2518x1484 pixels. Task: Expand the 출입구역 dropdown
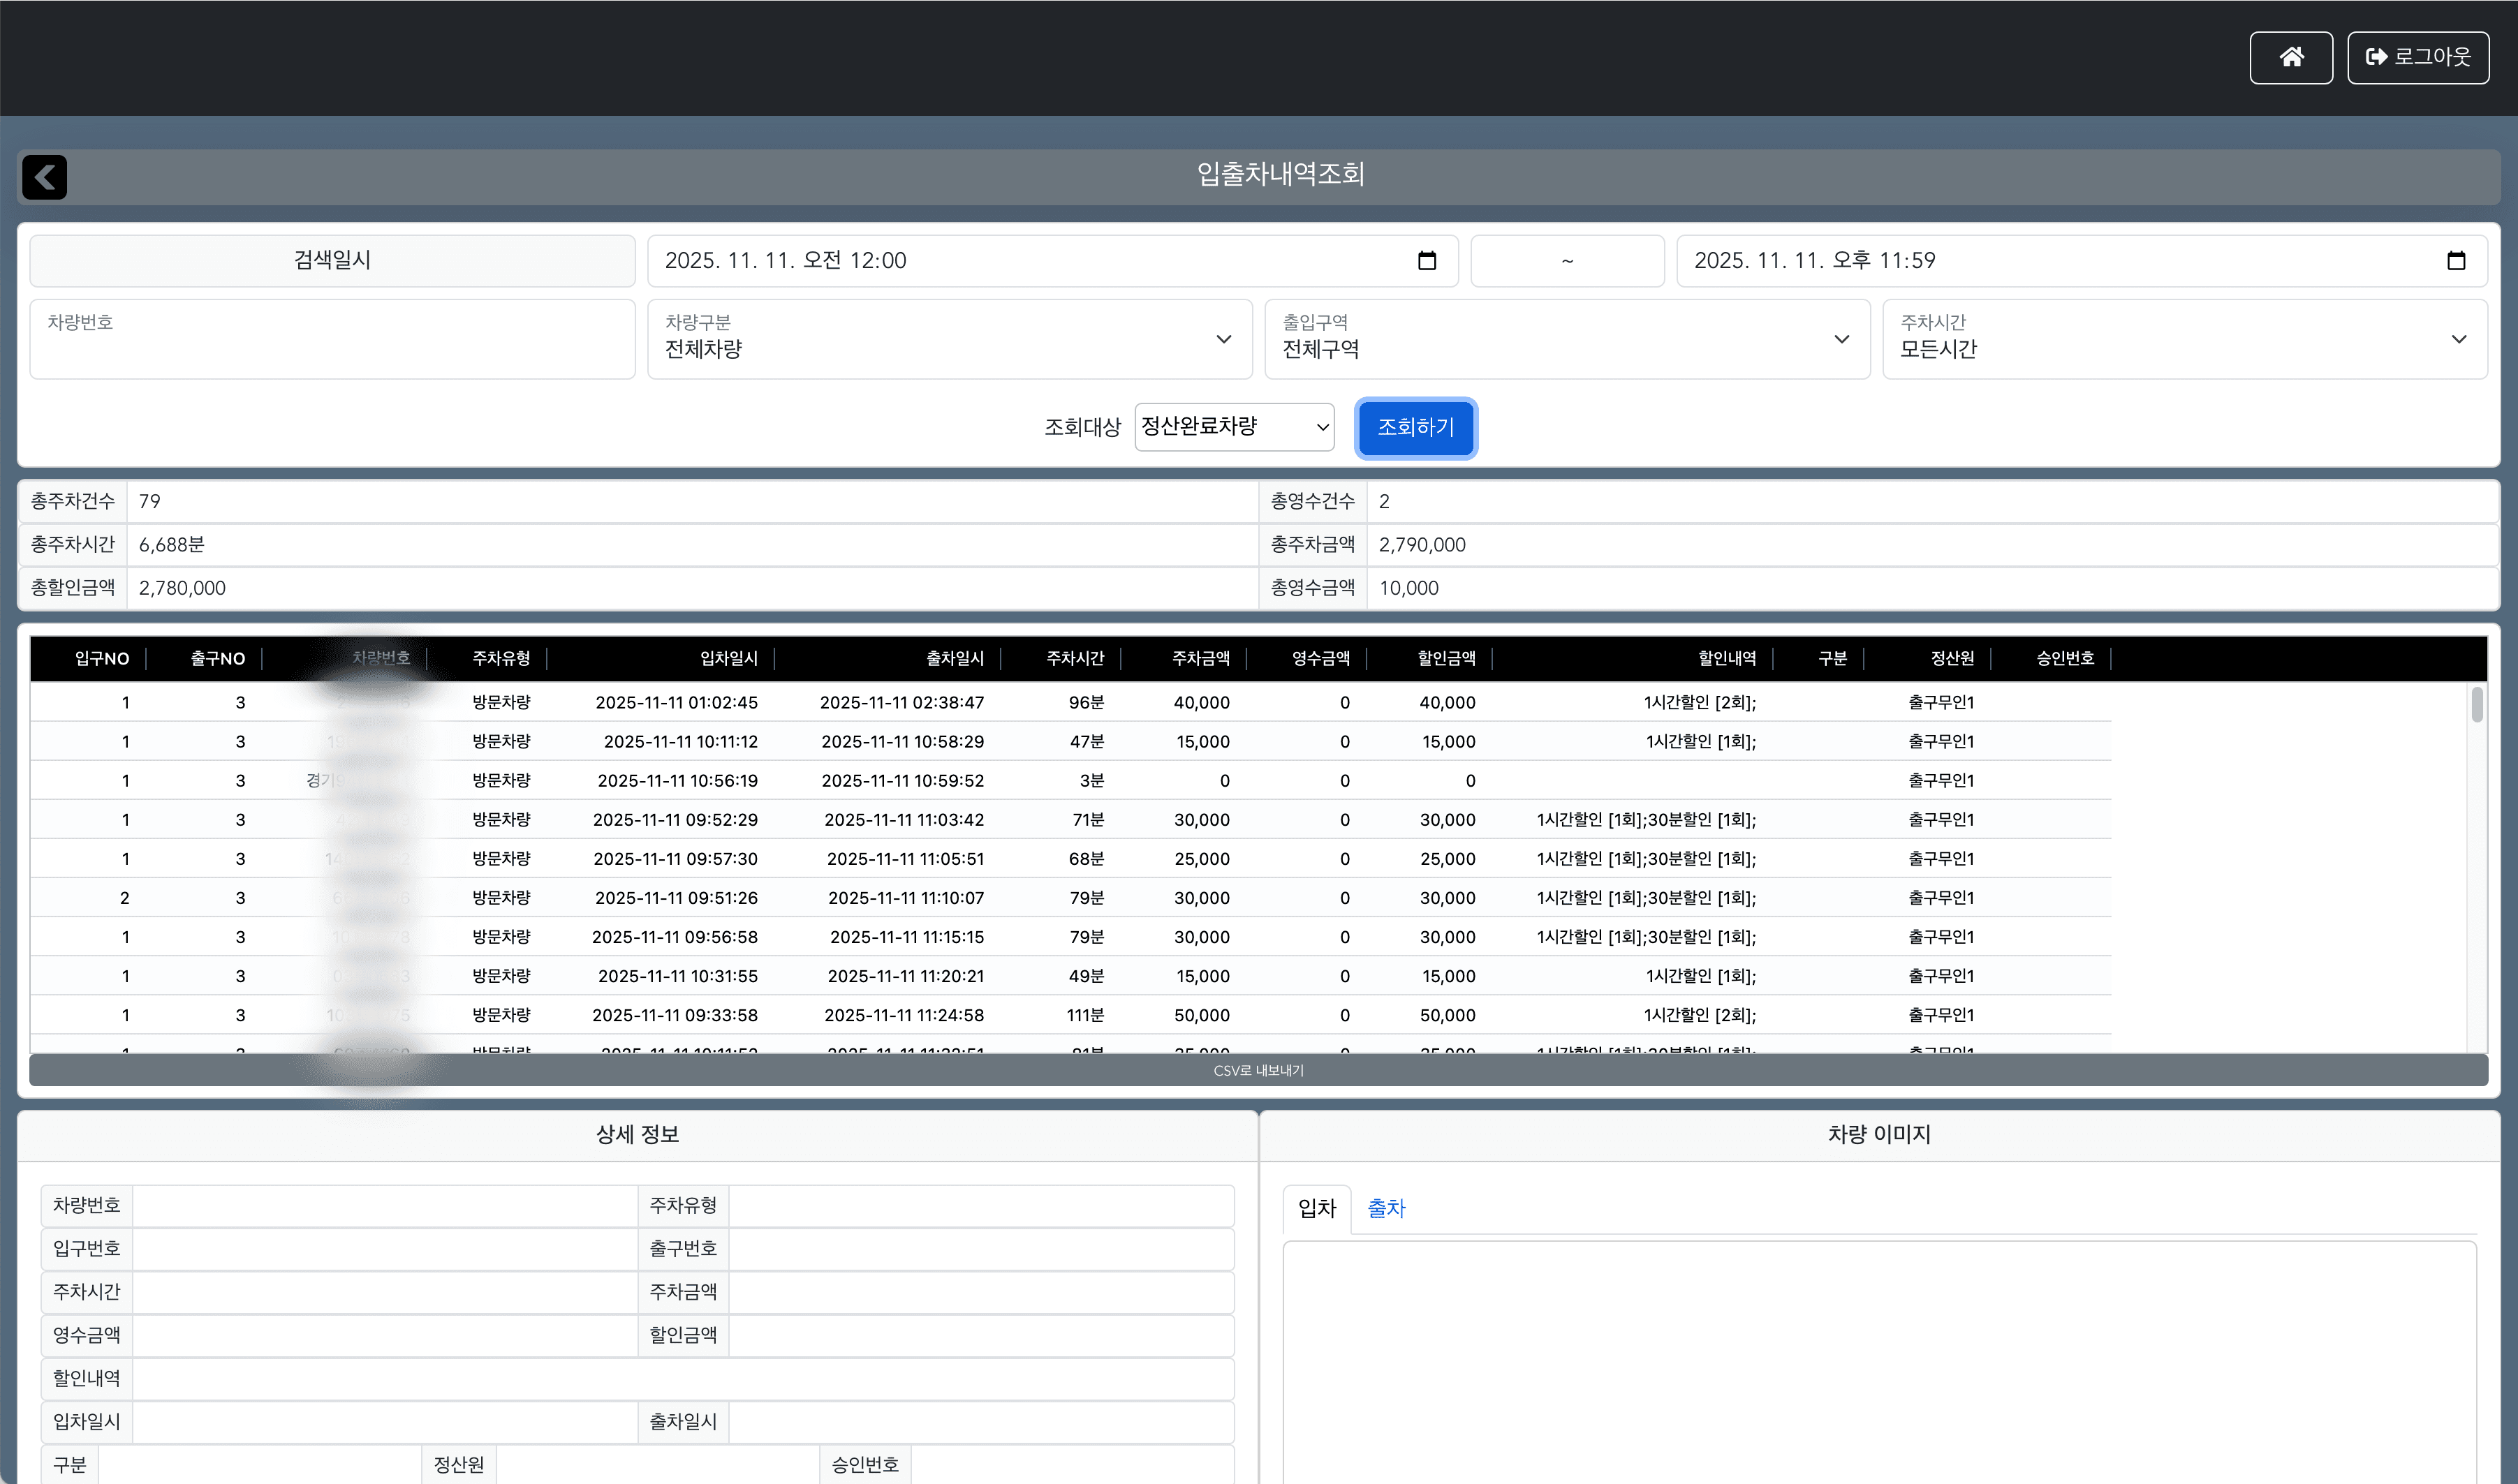tap(1566, 339)
